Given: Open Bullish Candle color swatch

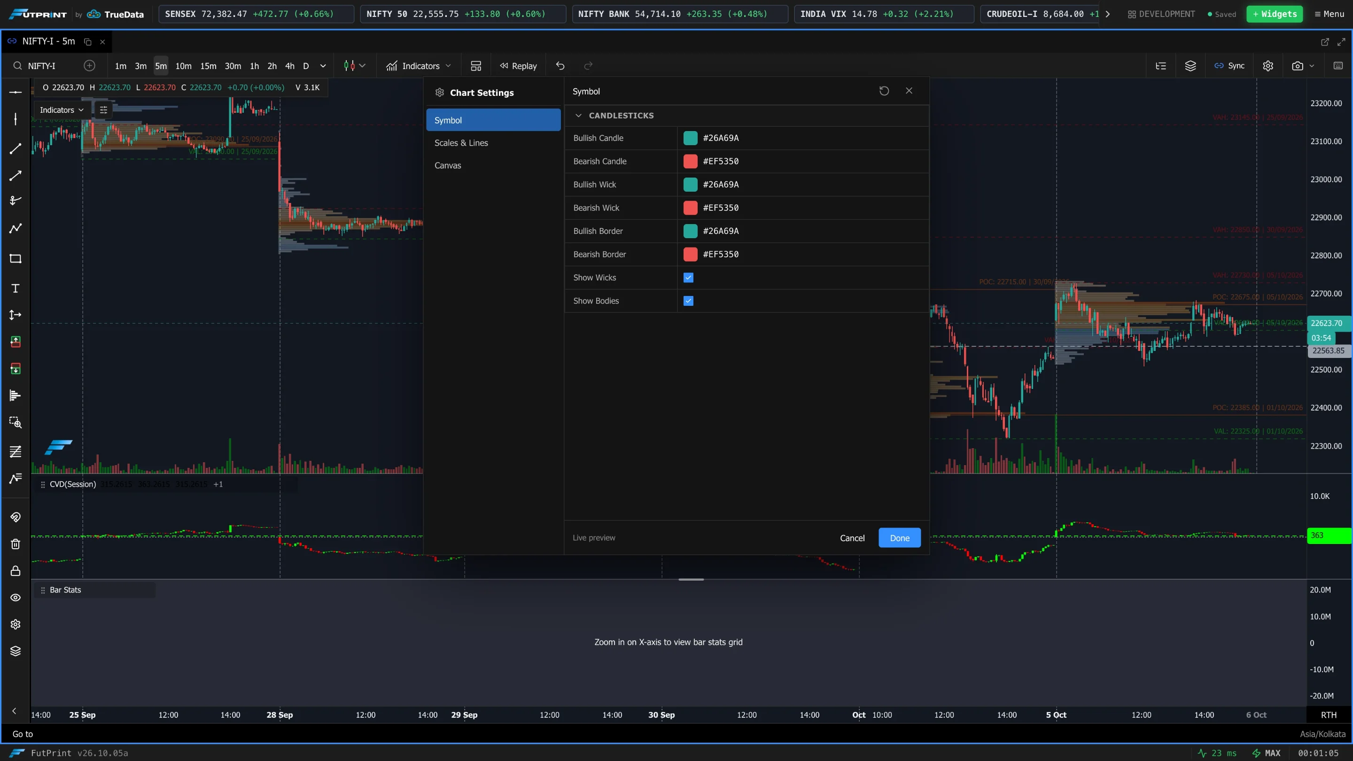Looking at the screenshot, I should click(x=690, y=138).
